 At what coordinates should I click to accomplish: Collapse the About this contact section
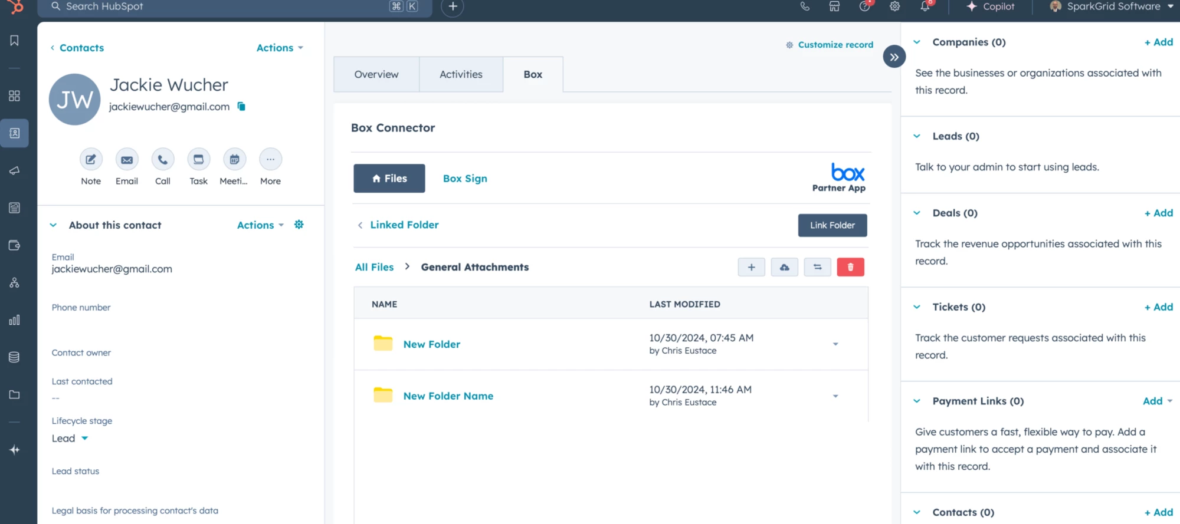54,225
